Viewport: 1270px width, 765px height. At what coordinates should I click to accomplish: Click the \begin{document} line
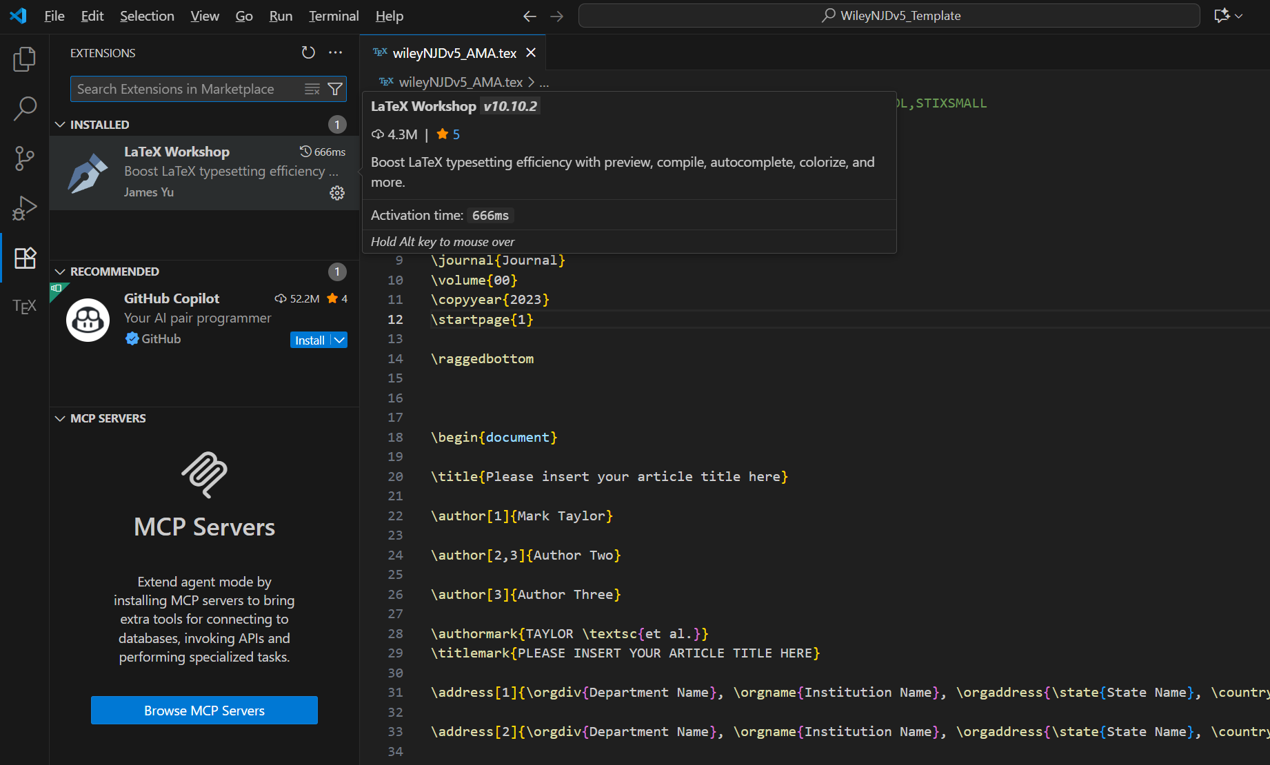click(494, 438)
